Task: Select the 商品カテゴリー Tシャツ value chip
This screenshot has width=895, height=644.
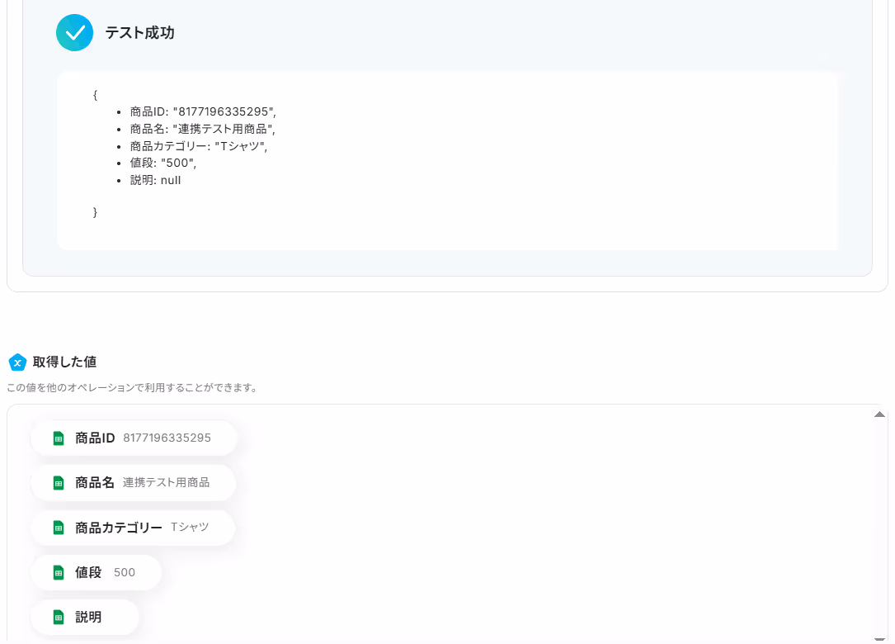Action: click(133, 528)
